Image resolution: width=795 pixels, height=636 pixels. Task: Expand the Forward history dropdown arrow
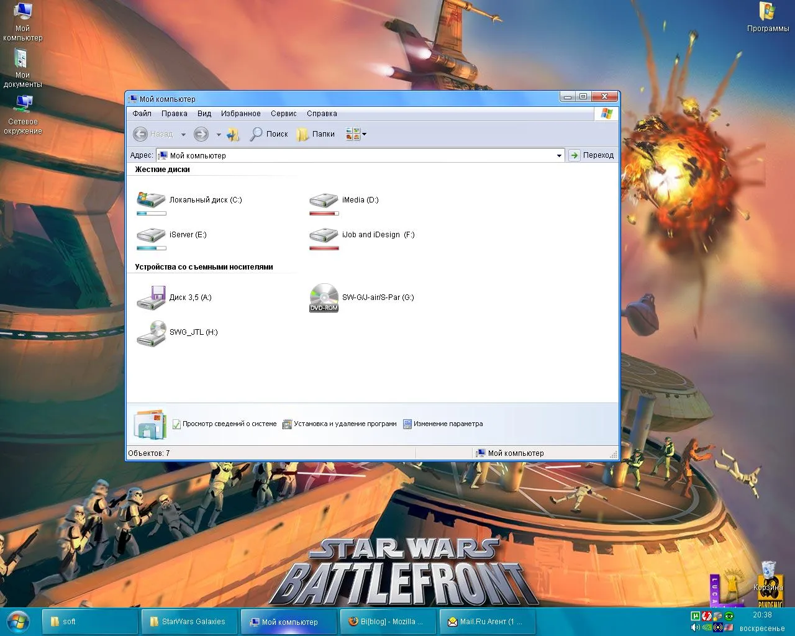point(218,134)
